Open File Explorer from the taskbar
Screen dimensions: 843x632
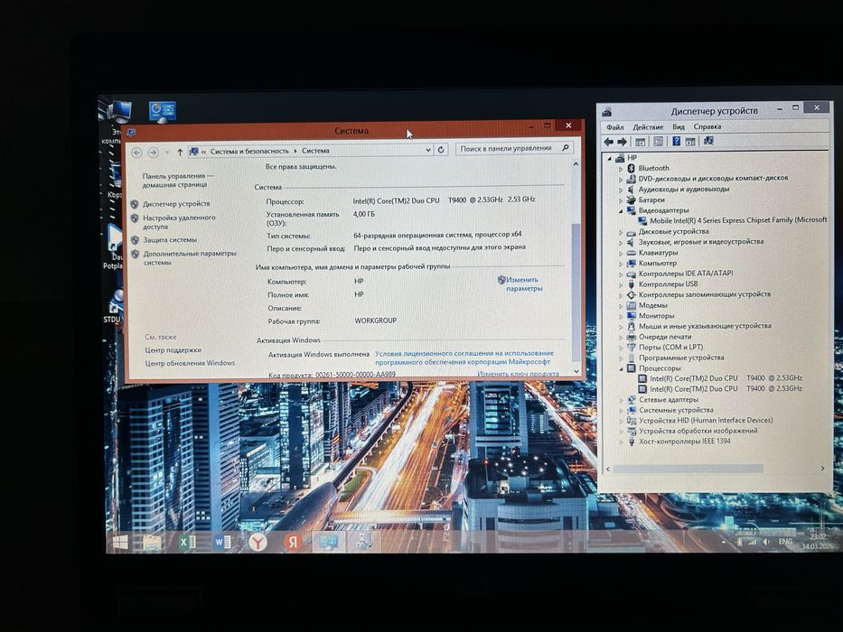152,543
